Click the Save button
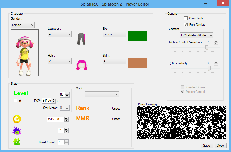This screenshot has width=231, height=152. pyautogui.click(x=207, y=146)
